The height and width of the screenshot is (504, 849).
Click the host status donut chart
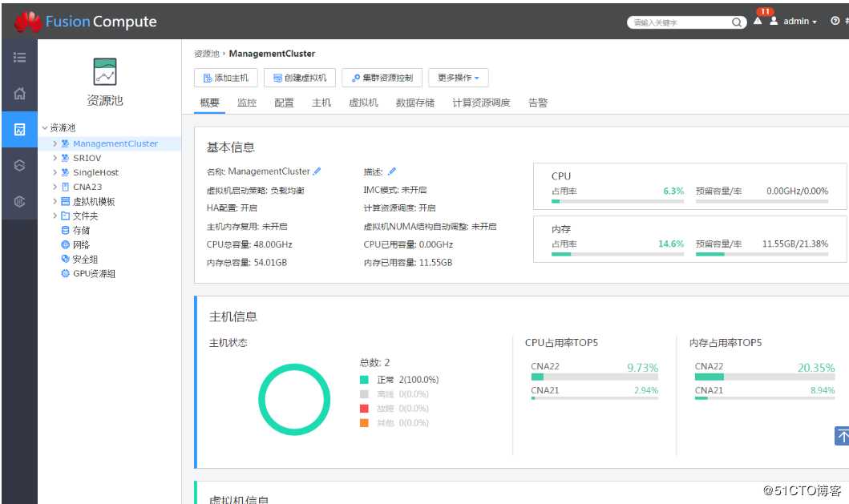pyautogui.click(x=294, y=400)
